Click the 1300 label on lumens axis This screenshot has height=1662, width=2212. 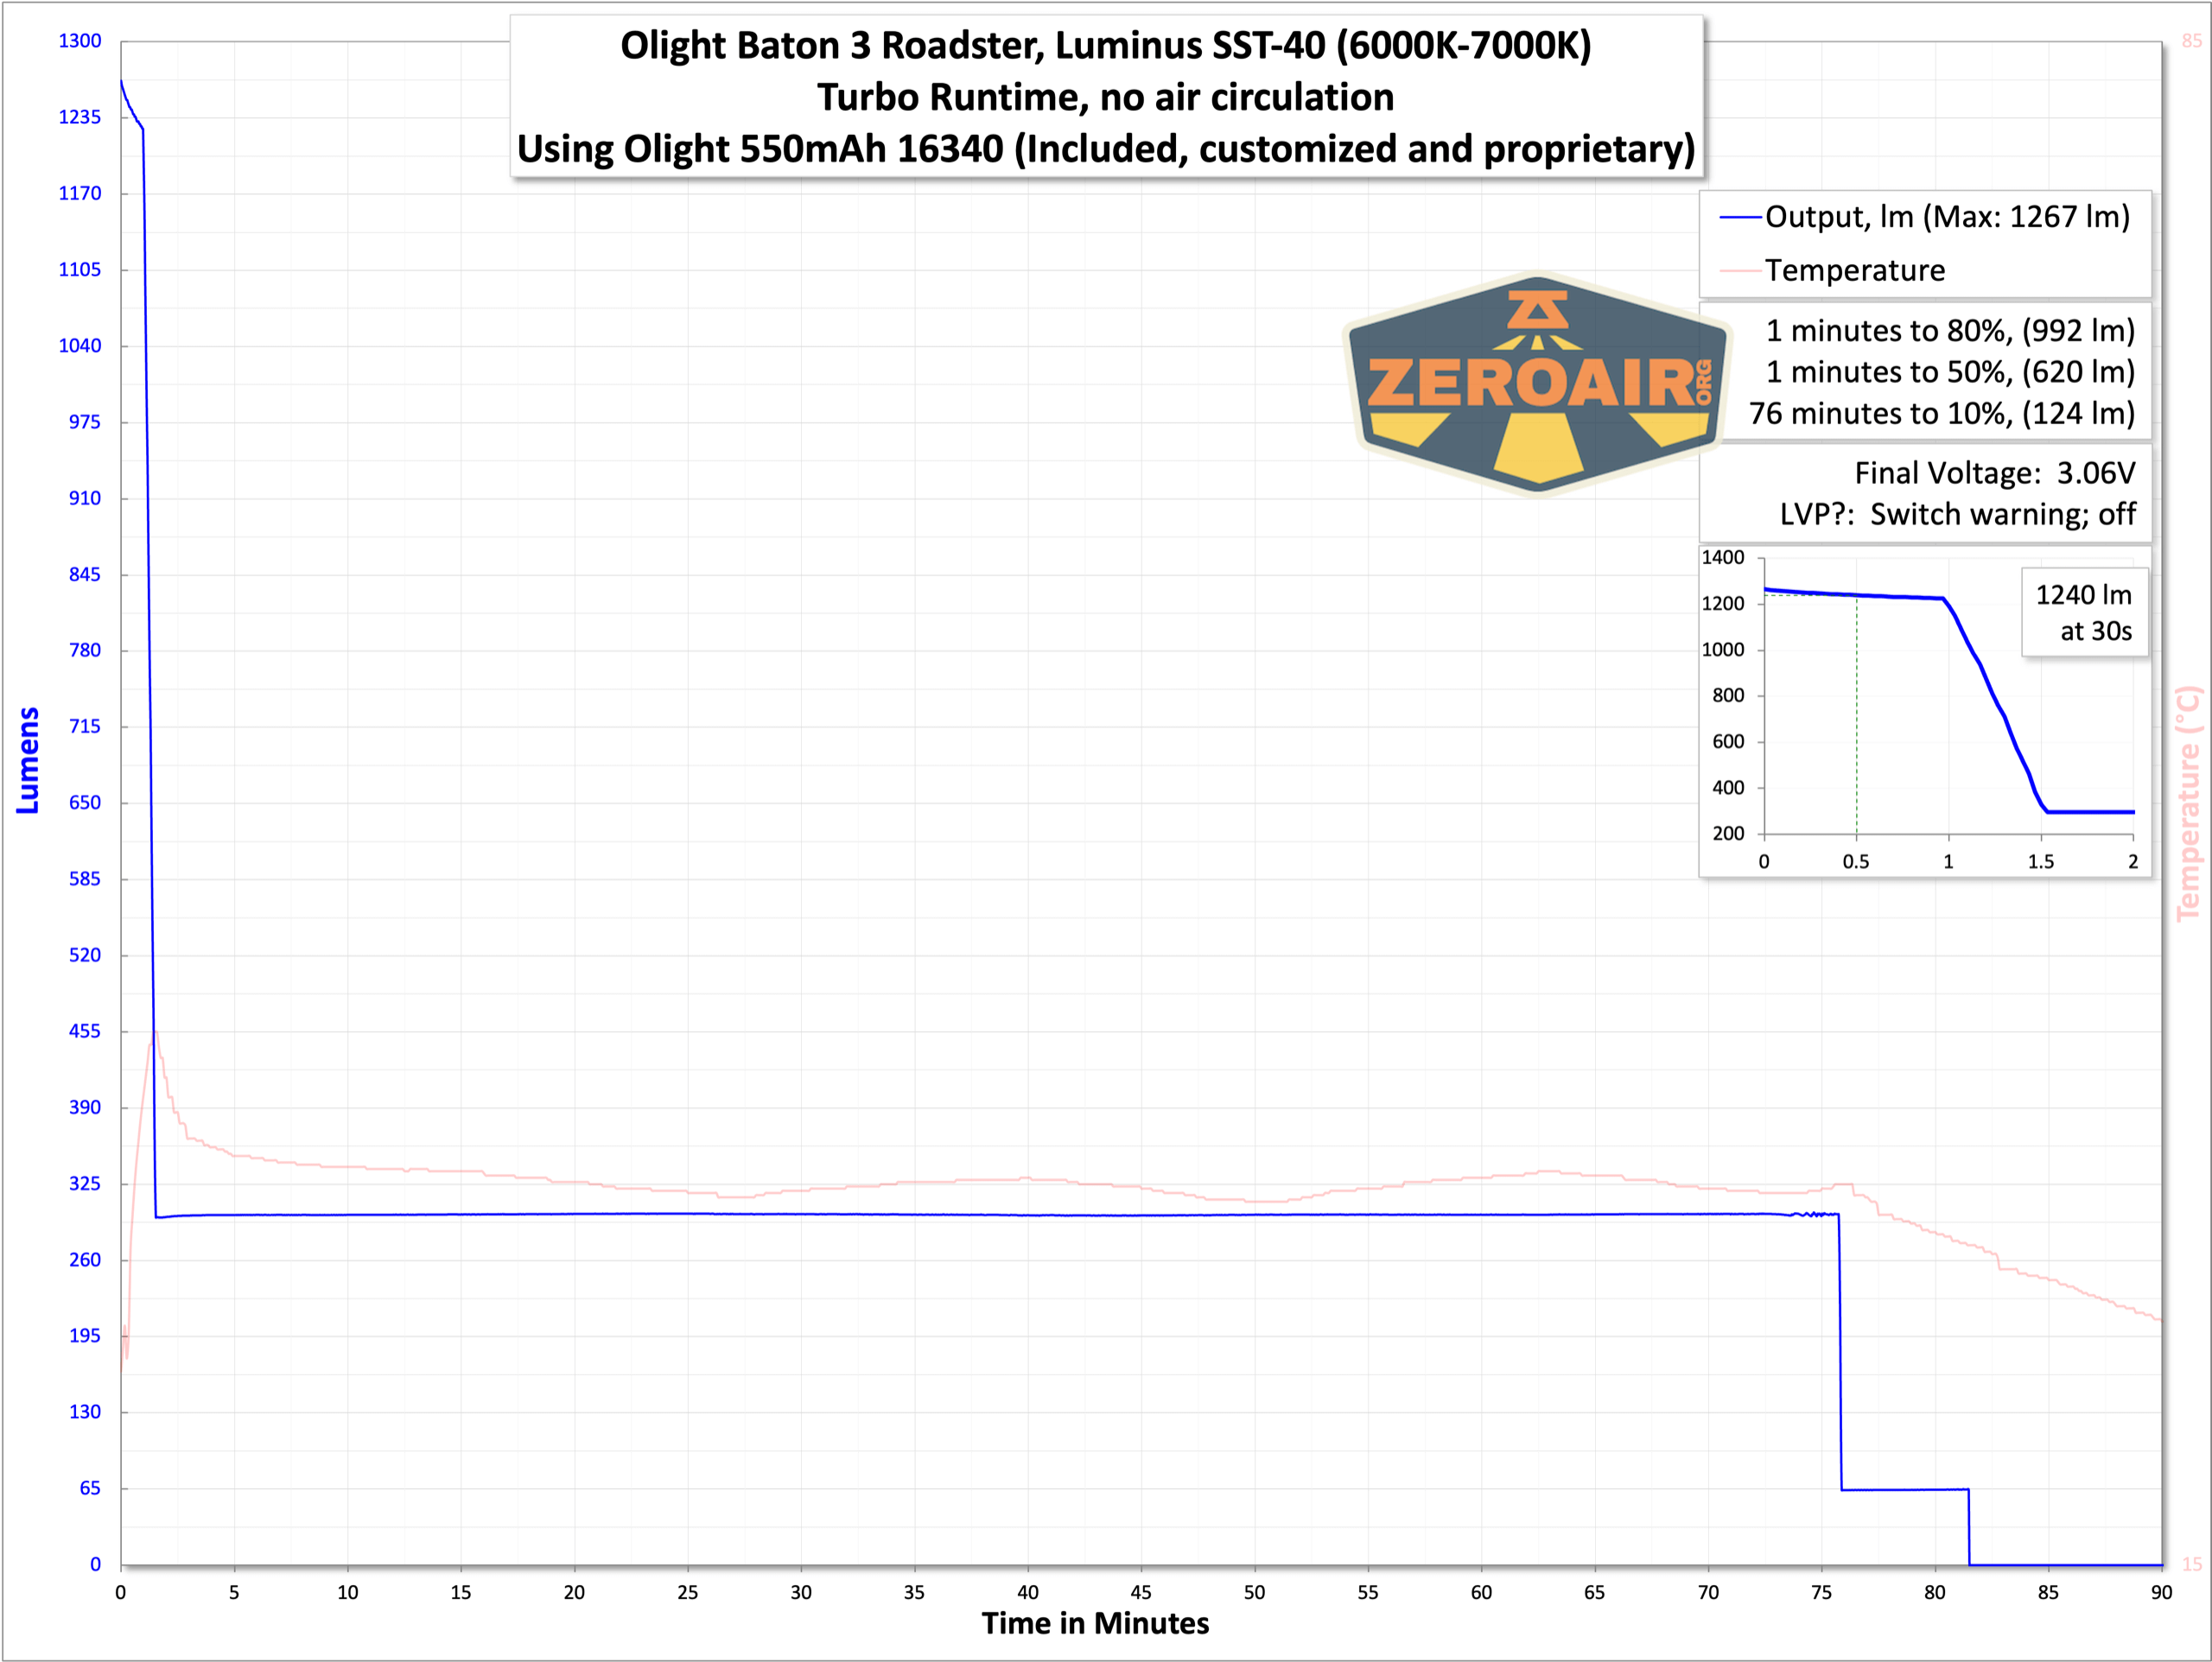tap(80, 41)
